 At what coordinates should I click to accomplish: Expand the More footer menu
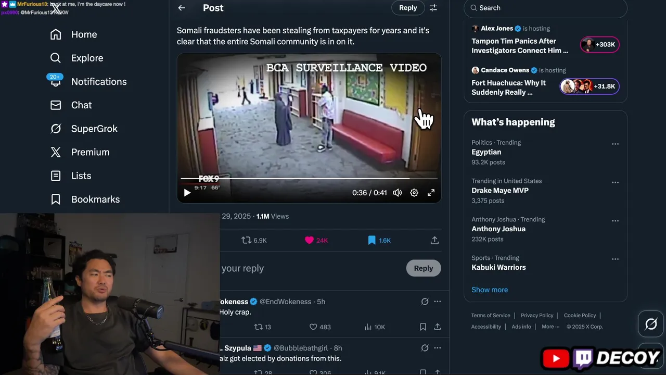[x=550, y=327]
